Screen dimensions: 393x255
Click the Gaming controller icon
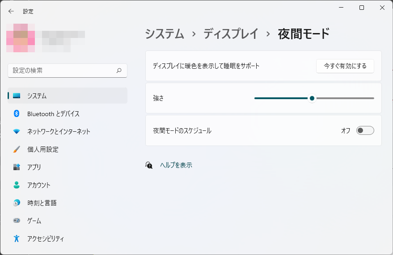point(17,221)
